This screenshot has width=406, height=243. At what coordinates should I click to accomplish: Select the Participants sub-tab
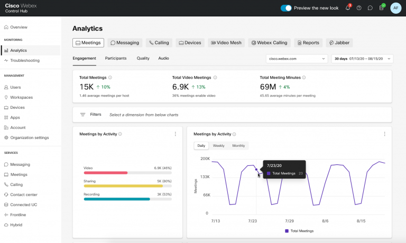point(116,59)
